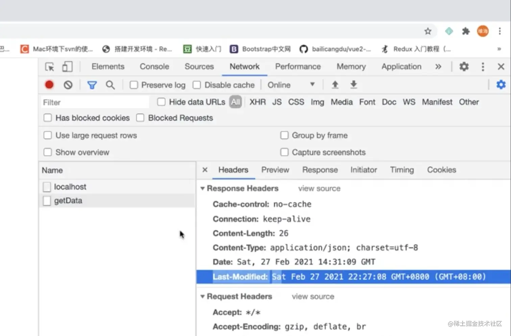Check Hide data URLs

tap(161, 102)
